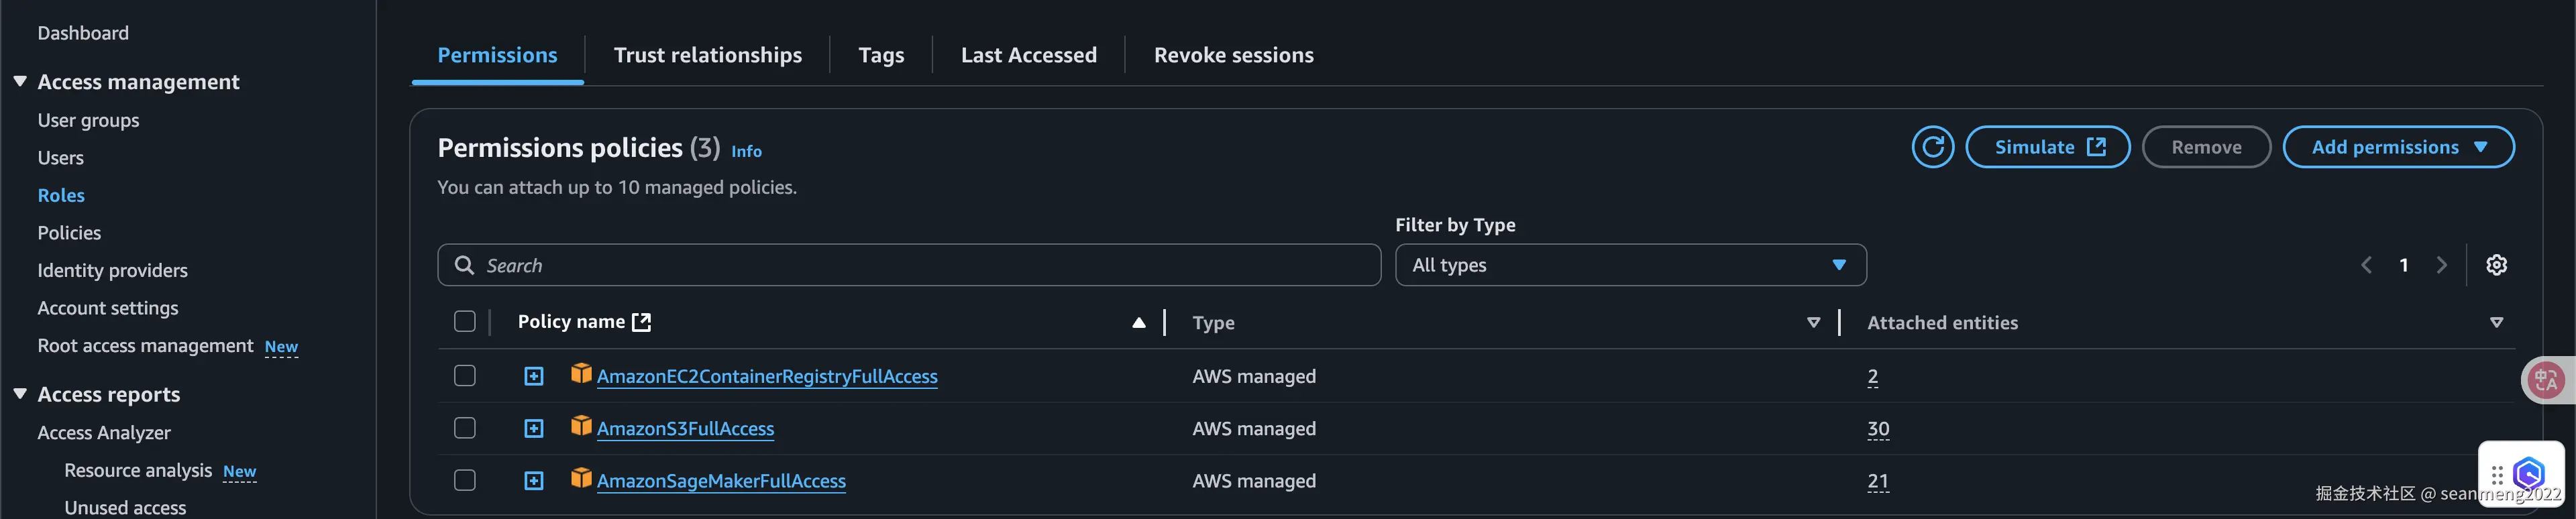
Task: Expand AmazonEC2ContainerRegistryFullAccess plus icon
Action: pos(534,376)
